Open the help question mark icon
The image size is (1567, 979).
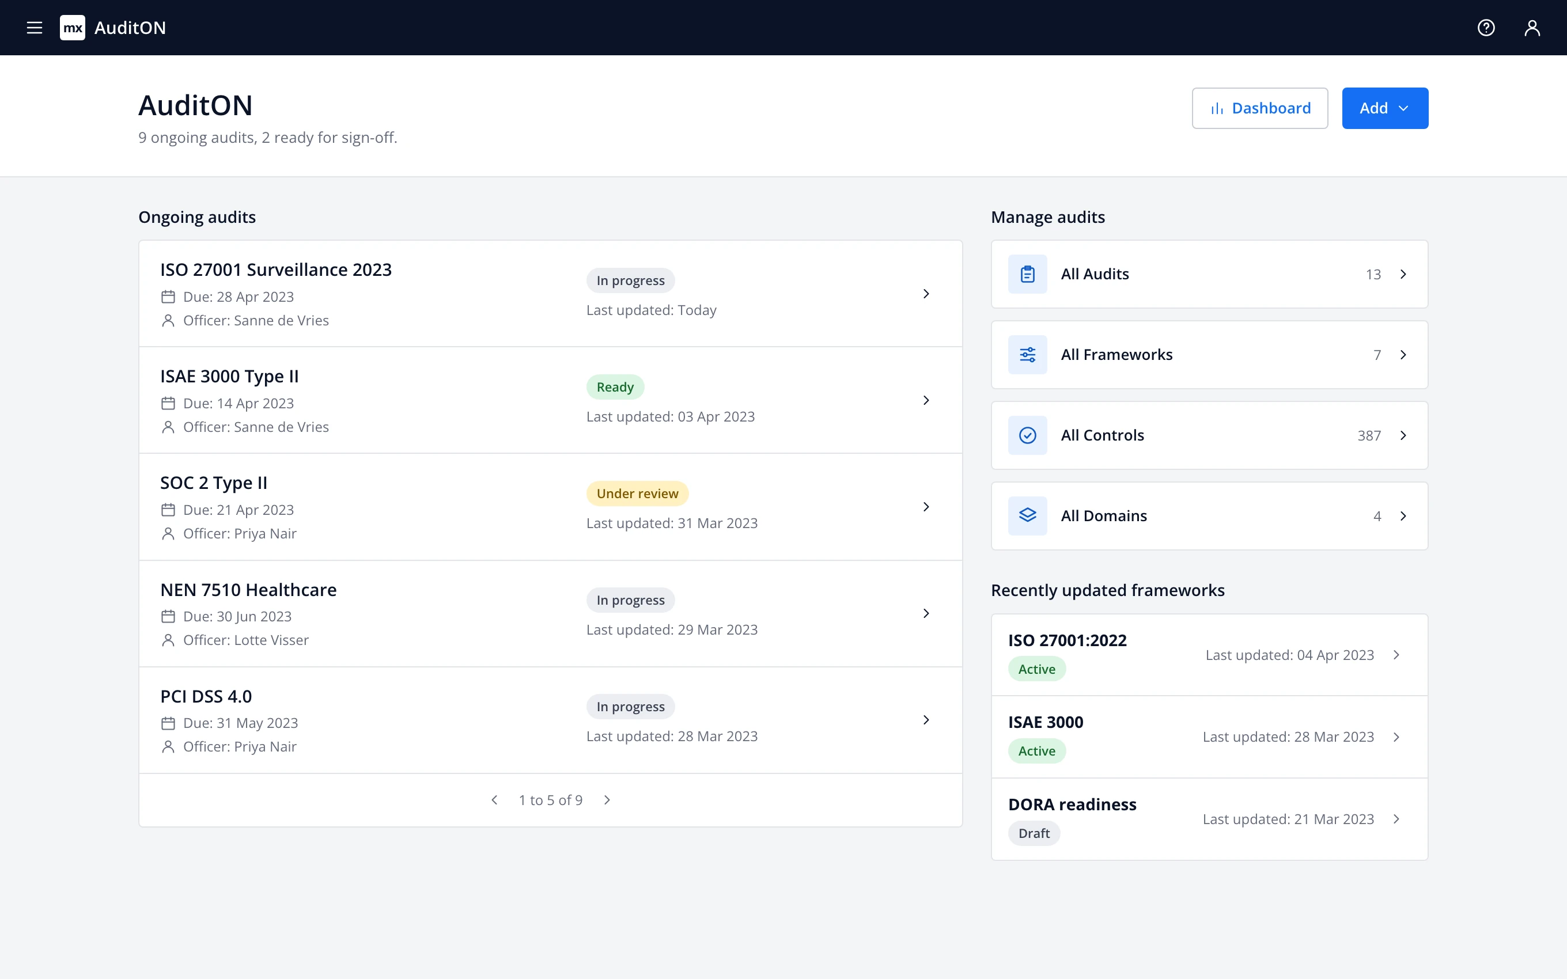click(x=1486, y=28)
